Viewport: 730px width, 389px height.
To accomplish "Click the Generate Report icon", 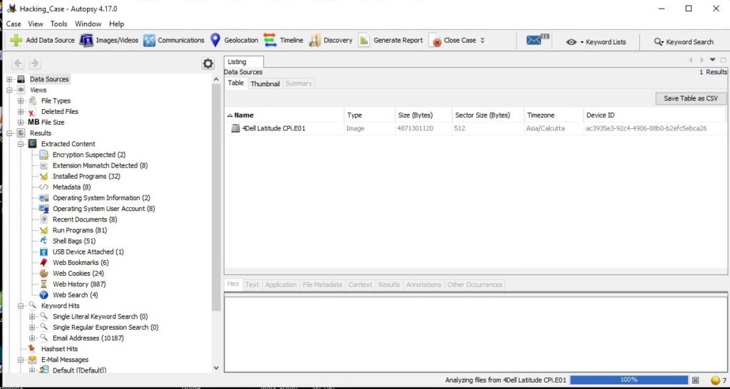I will pyautogui.click(x=364, y=41).
